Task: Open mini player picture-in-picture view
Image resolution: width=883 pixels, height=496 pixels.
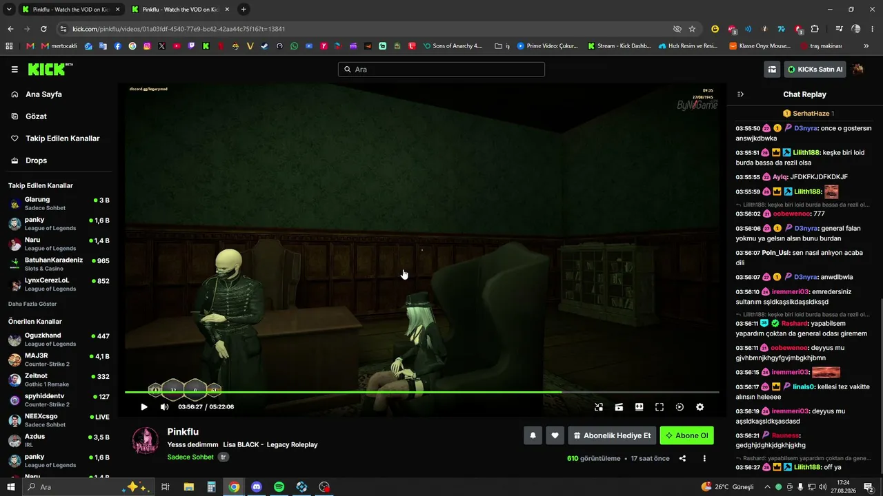Action: coord(599,407)
